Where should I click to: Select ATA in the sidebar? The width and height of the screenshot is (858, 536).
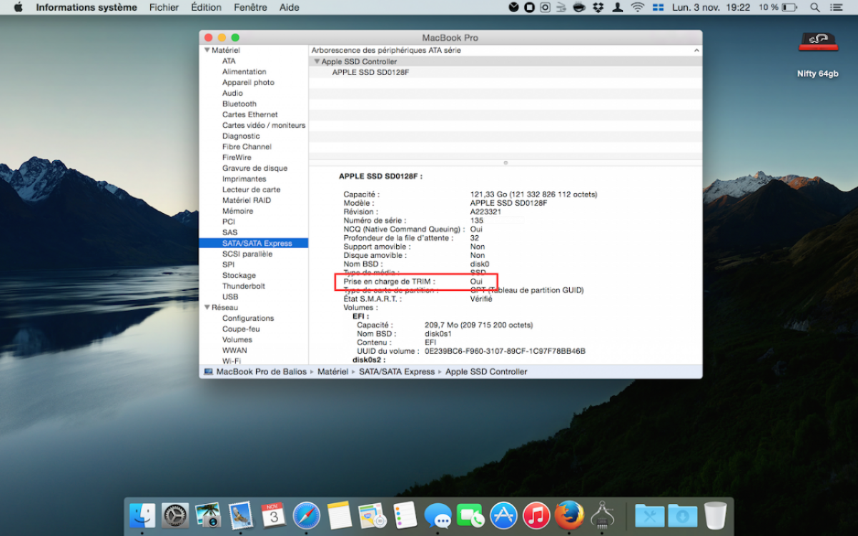click(x=229, y=61)
